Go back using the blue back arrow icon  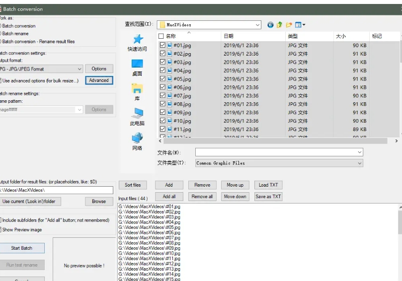tap(270, 25)
